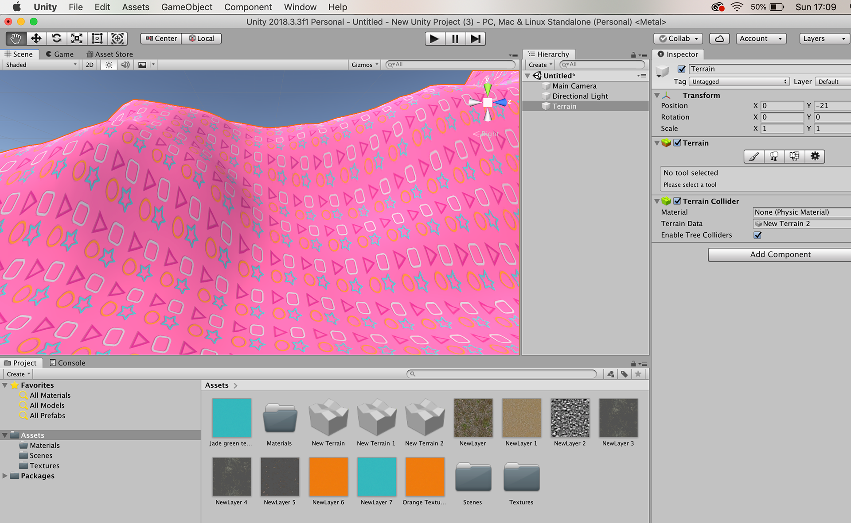This screenshot has width=851, height=523.
Task: Click Search by Label tag icon
Action: [625, 374]
